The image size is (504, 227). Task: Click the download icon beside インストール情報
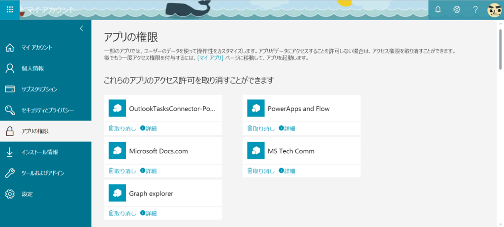10,152
